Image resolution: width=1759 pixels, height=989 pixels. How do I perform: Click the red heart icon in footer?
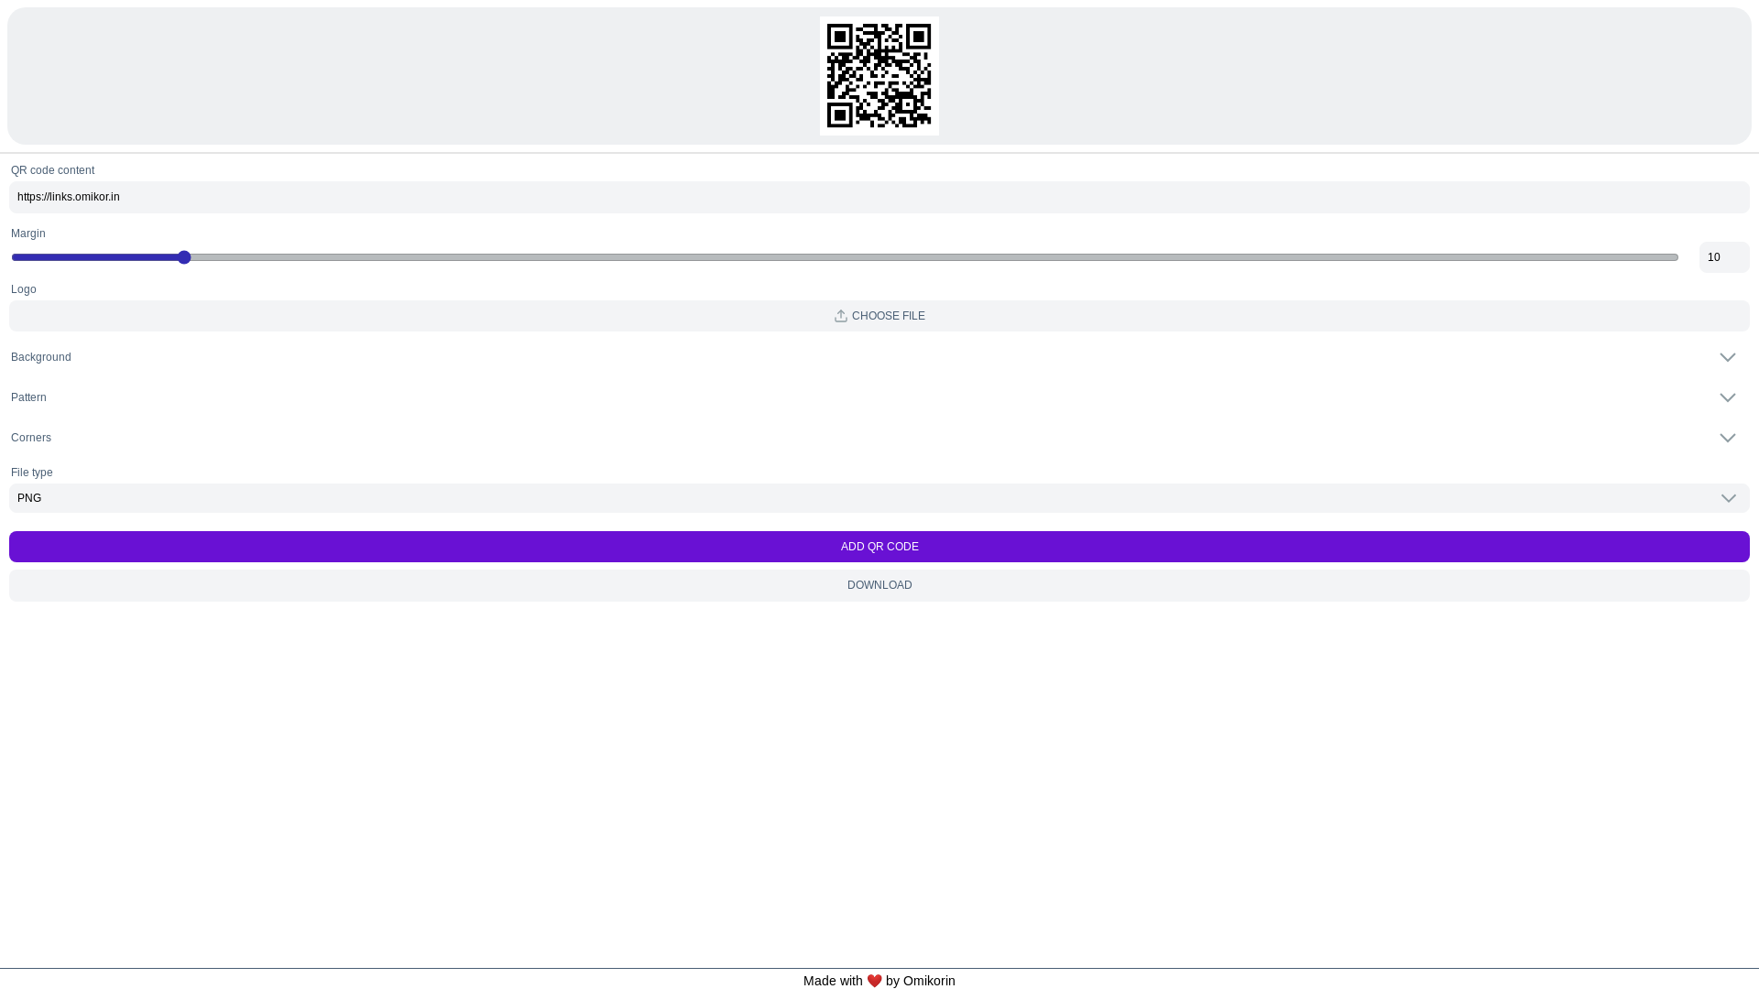point(874,981)
